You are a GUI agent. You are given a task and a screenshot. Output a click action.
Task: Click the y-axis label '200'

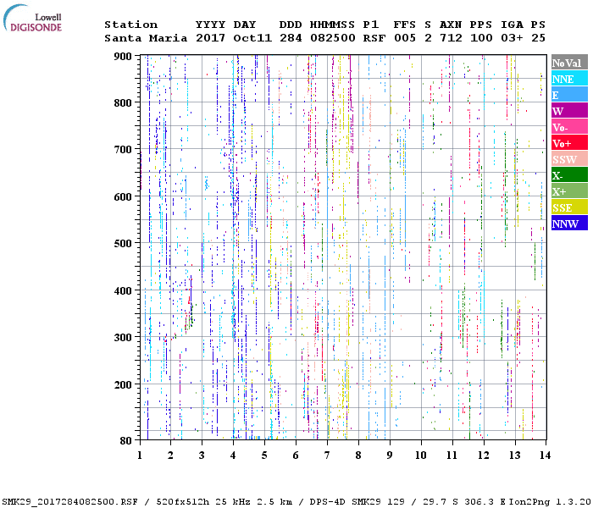point(123,384)
